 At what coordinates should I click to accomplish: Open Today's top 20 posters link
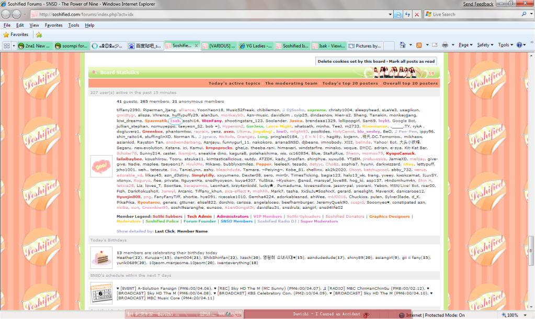(350, 83)
